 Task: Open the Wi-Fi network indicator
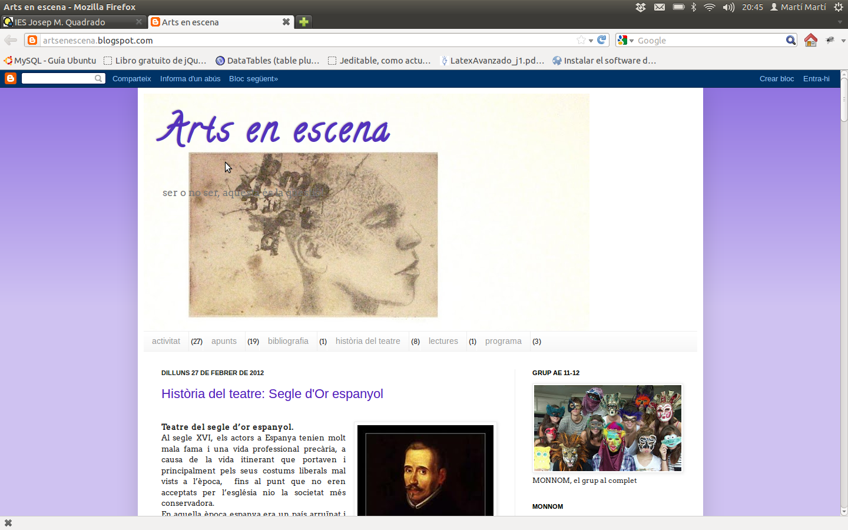click(710, 7)
